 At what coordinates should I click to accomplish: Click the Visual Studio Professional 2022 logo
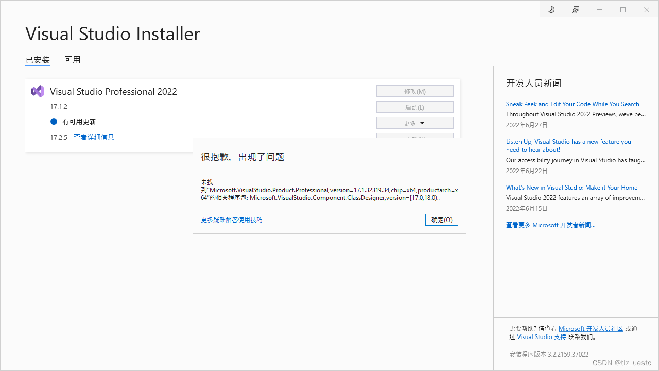coord(37,91)
